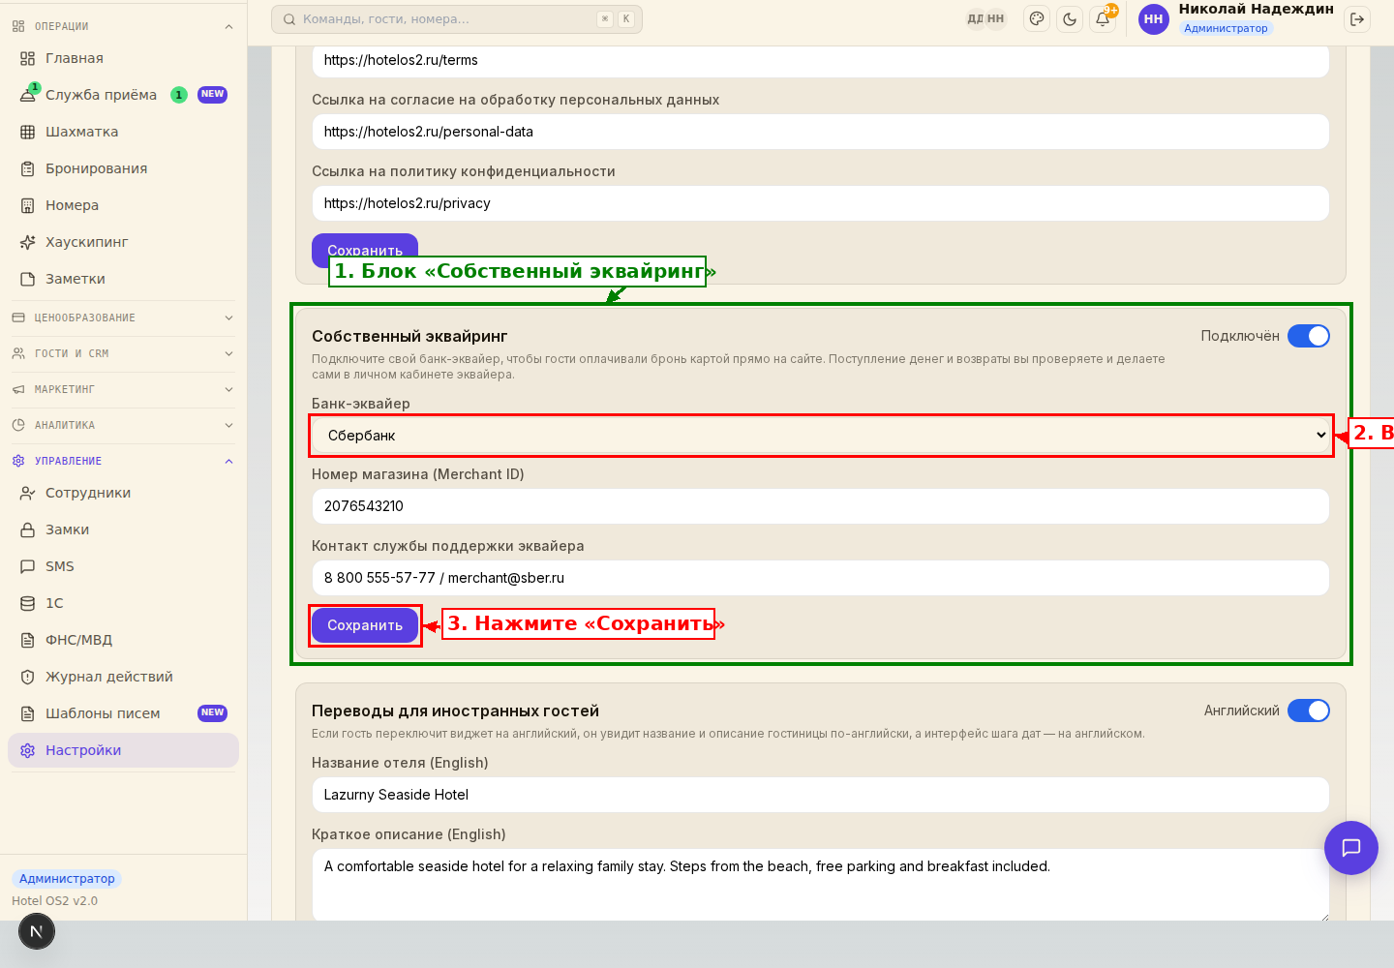Click the Бронирования clipboard icon
Screen dimensions: 1394x968
28,168
